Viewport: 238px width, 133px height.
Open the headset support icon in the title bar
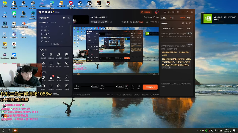click(169, 12)
